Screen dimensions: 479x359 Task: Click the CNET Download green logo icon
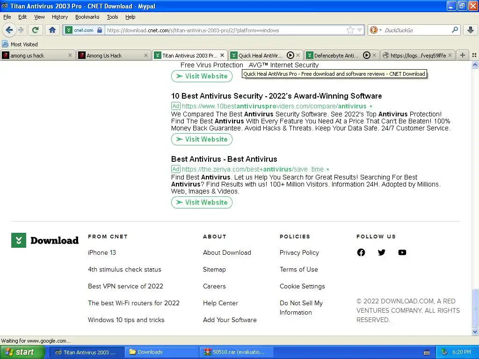(19, 240)
